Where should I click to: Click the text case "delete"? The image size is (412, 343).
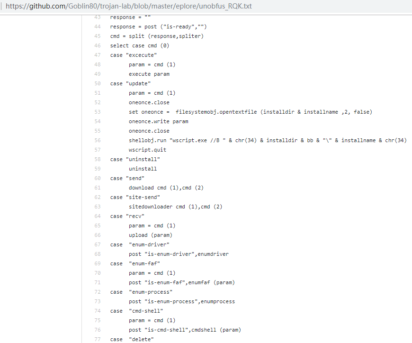coord(132,339)
